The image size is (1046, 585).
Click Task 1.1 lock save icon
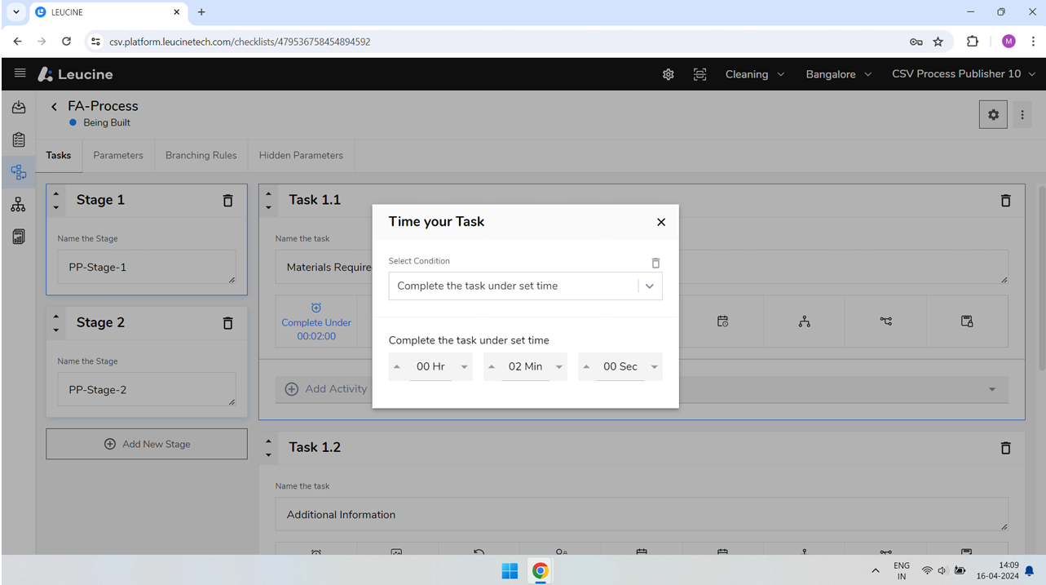[x=968, y=321]
